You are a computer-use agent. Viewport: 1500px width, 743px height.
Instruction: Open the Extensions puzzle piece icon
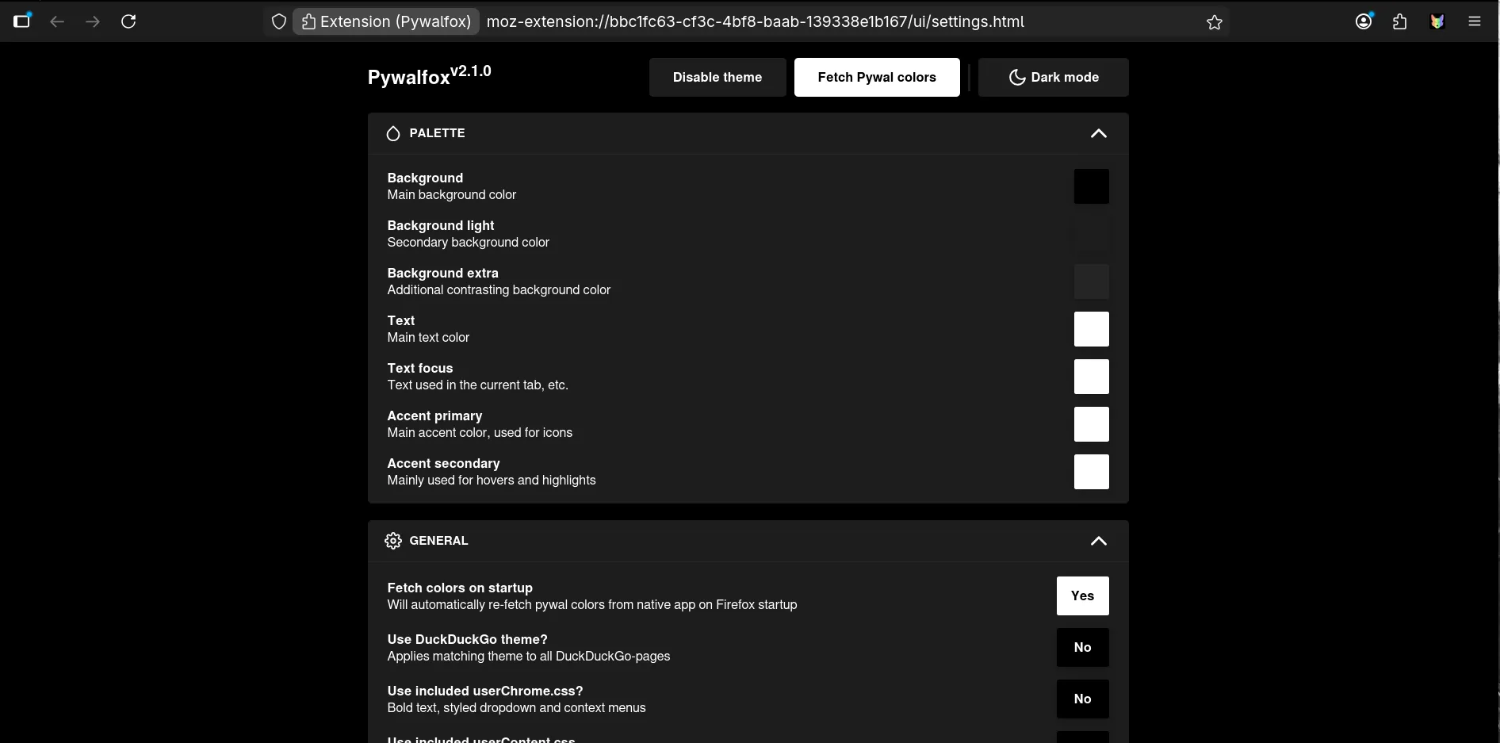(x=1400, y=21)
